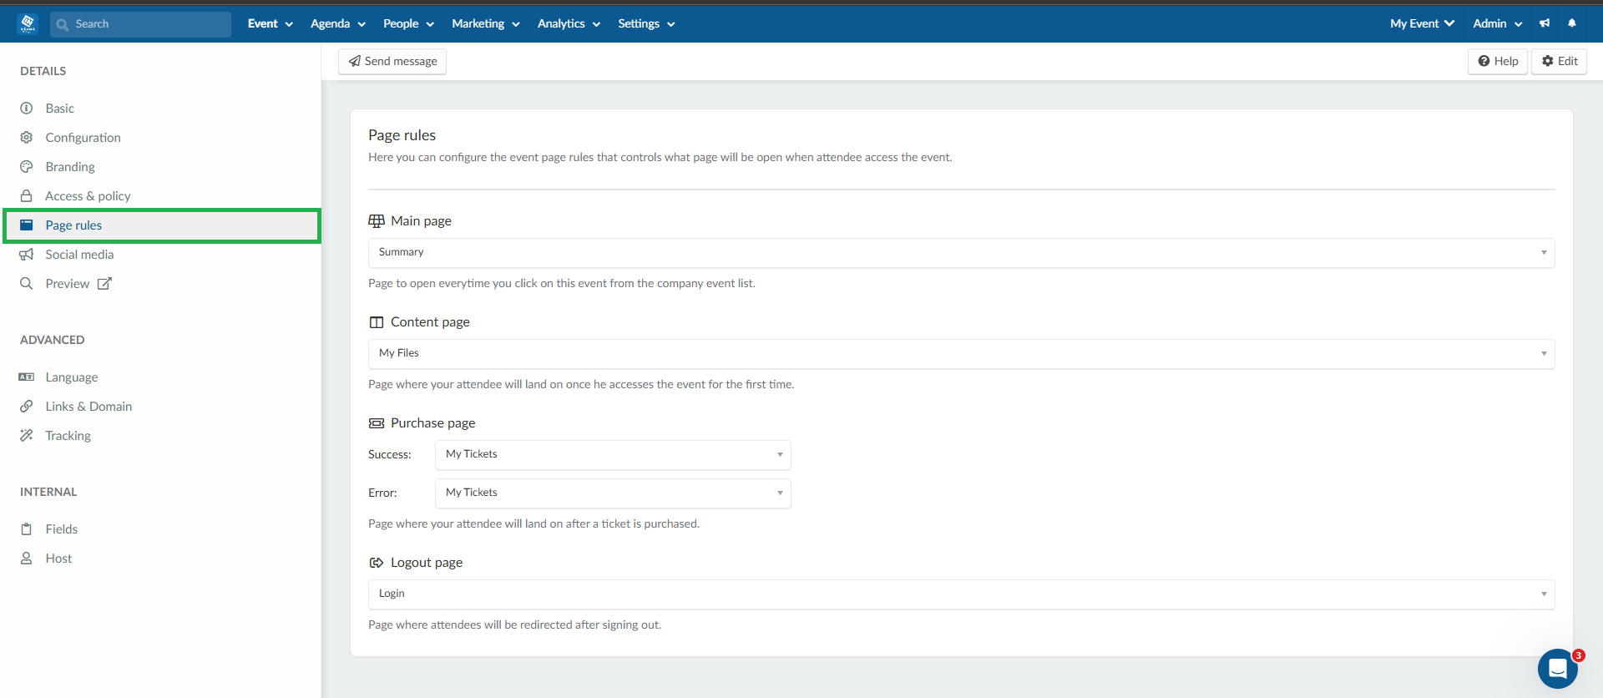
Task: Click the search magnifier icon
Action: (63, 24)
